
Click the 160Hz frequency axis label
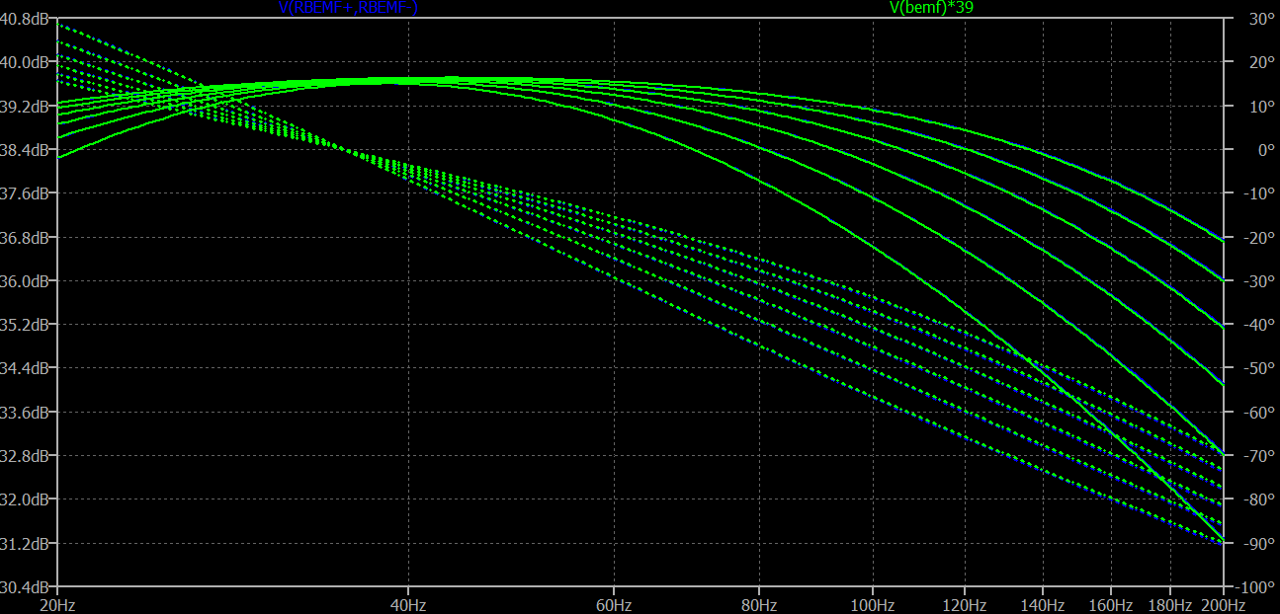[1110, 604]
